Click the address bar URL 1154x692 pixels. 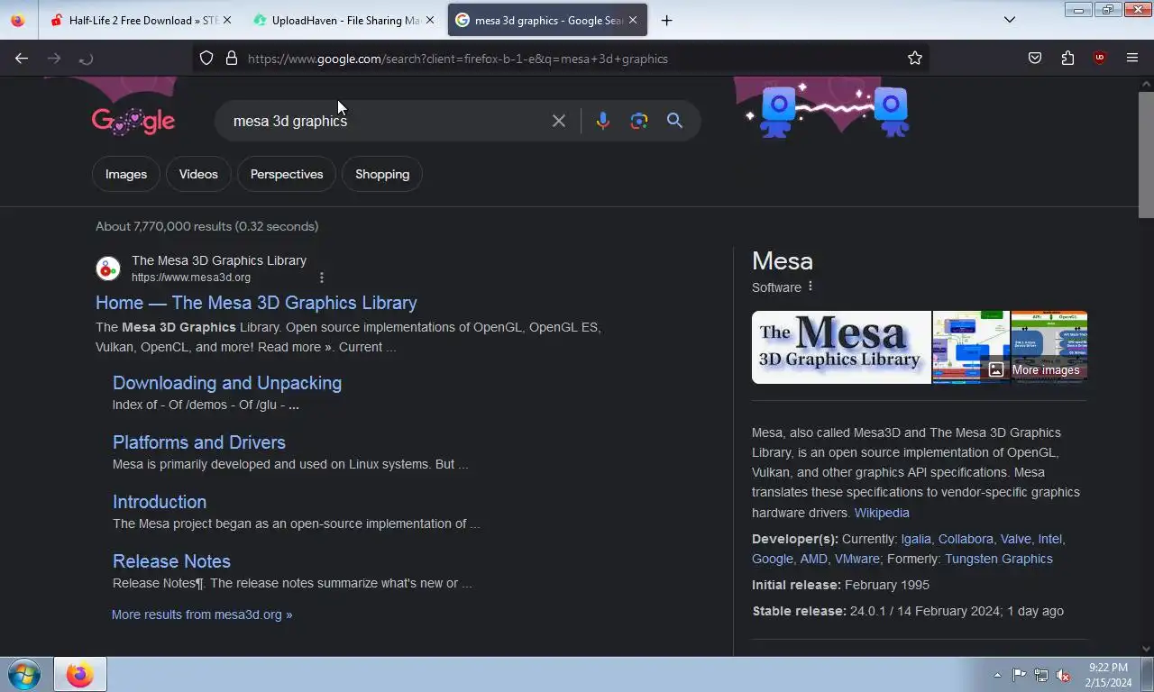pos(458,59)
